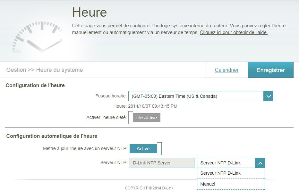Click the "Activer l'heure d'été" label
Screen dimensions: 299x192
click(107, 118)
